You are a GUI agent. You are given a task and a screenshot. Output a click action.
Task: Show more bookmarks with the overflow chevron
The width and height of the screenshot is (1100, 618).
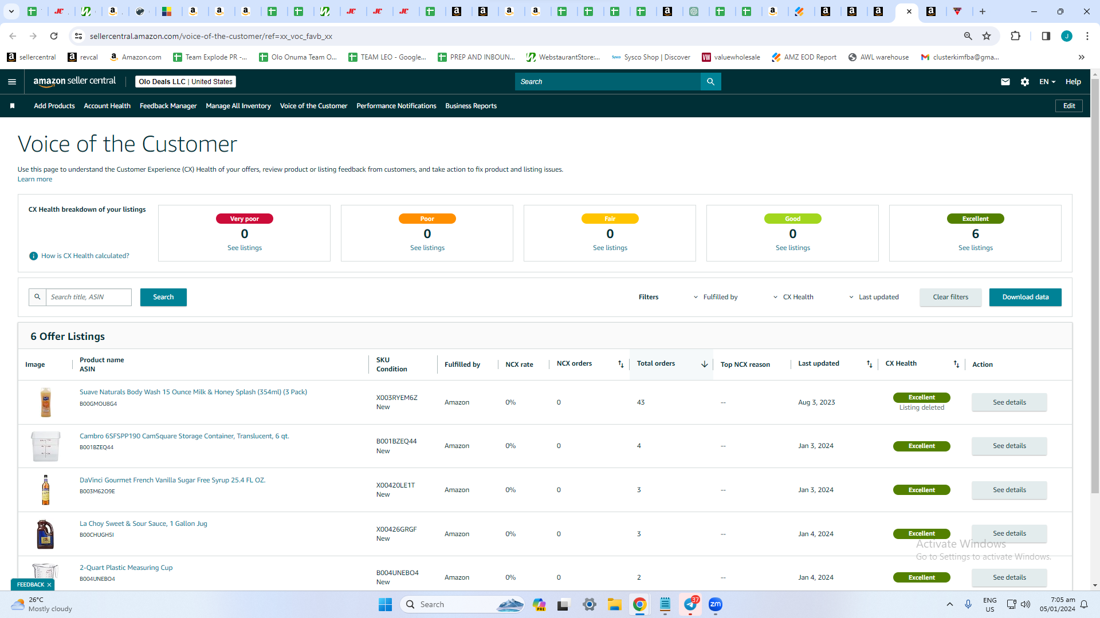pos(1082,57)
